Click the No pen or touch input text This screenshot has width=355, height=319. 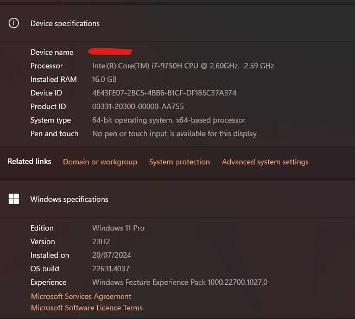click(174, 133)
